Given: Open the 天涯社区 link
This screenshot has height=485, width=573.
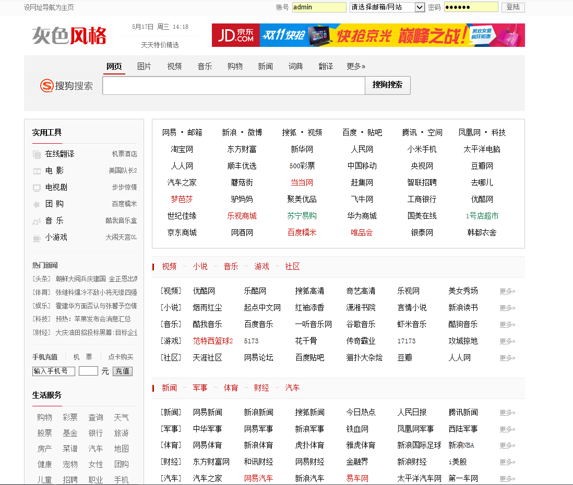Looking at the screenshot, I should coord(207,358).
